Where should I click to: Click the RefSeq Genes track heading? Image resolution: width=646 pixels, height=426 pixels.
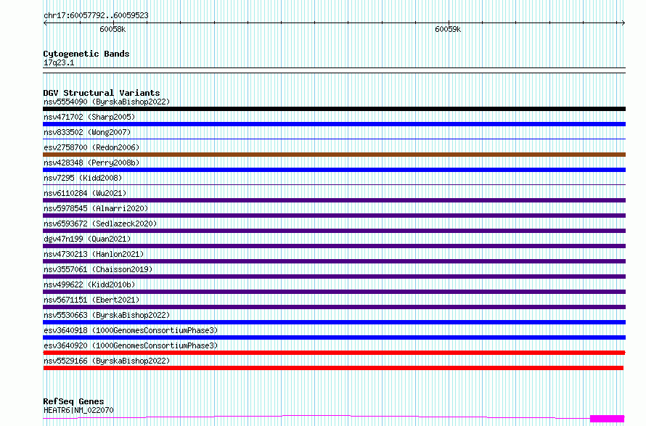tap(73, 401)
